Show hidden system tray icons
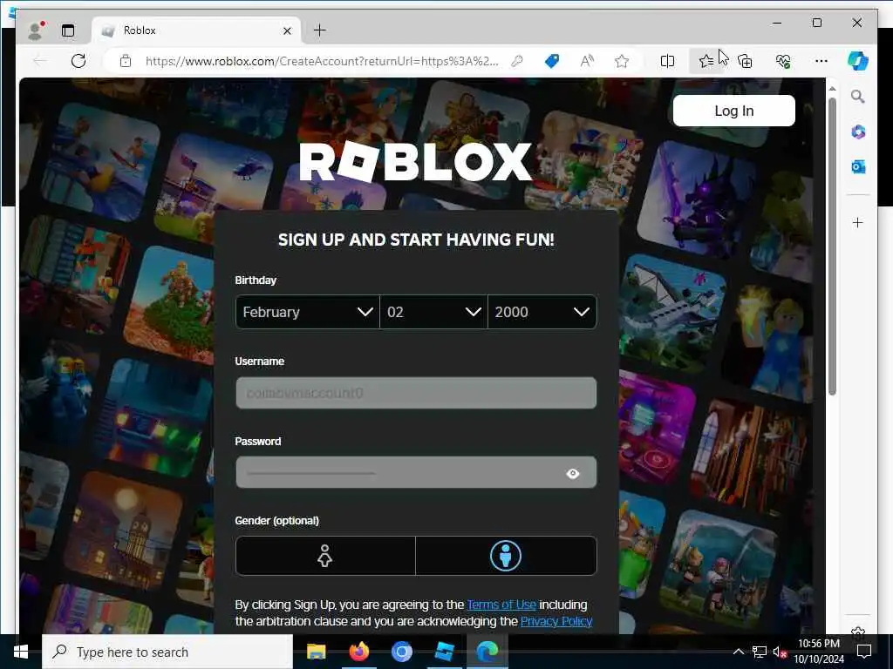Image resolution: width=893 pixels, height=669 pixels. coord(738,652)
